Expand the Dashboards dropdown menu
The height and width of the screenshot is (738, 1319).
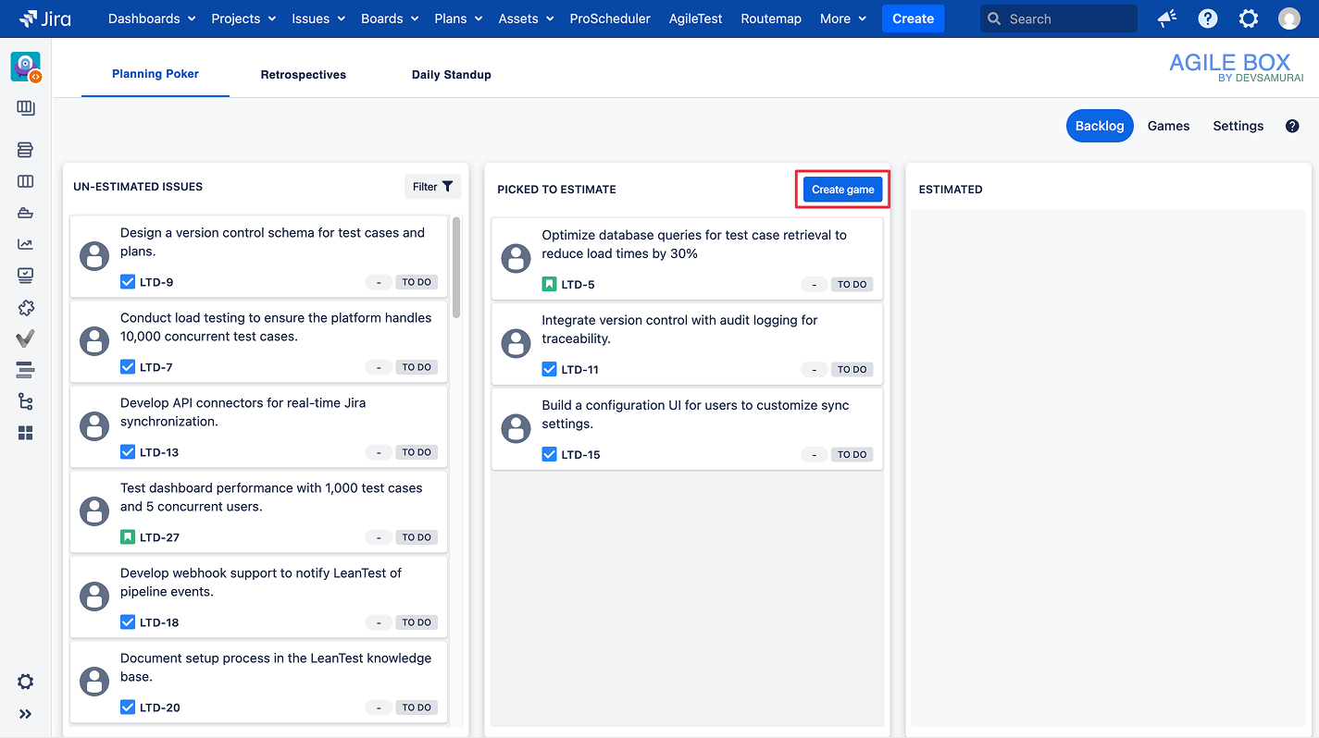point(152,18)
